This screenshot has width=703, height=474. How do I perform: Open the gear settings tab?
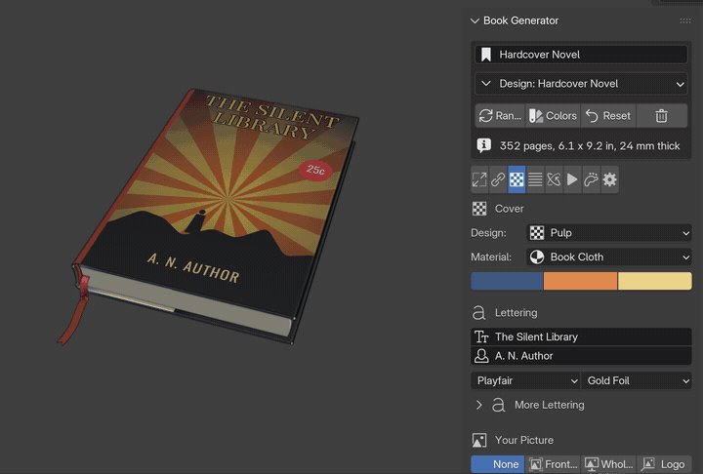point(609,179)
